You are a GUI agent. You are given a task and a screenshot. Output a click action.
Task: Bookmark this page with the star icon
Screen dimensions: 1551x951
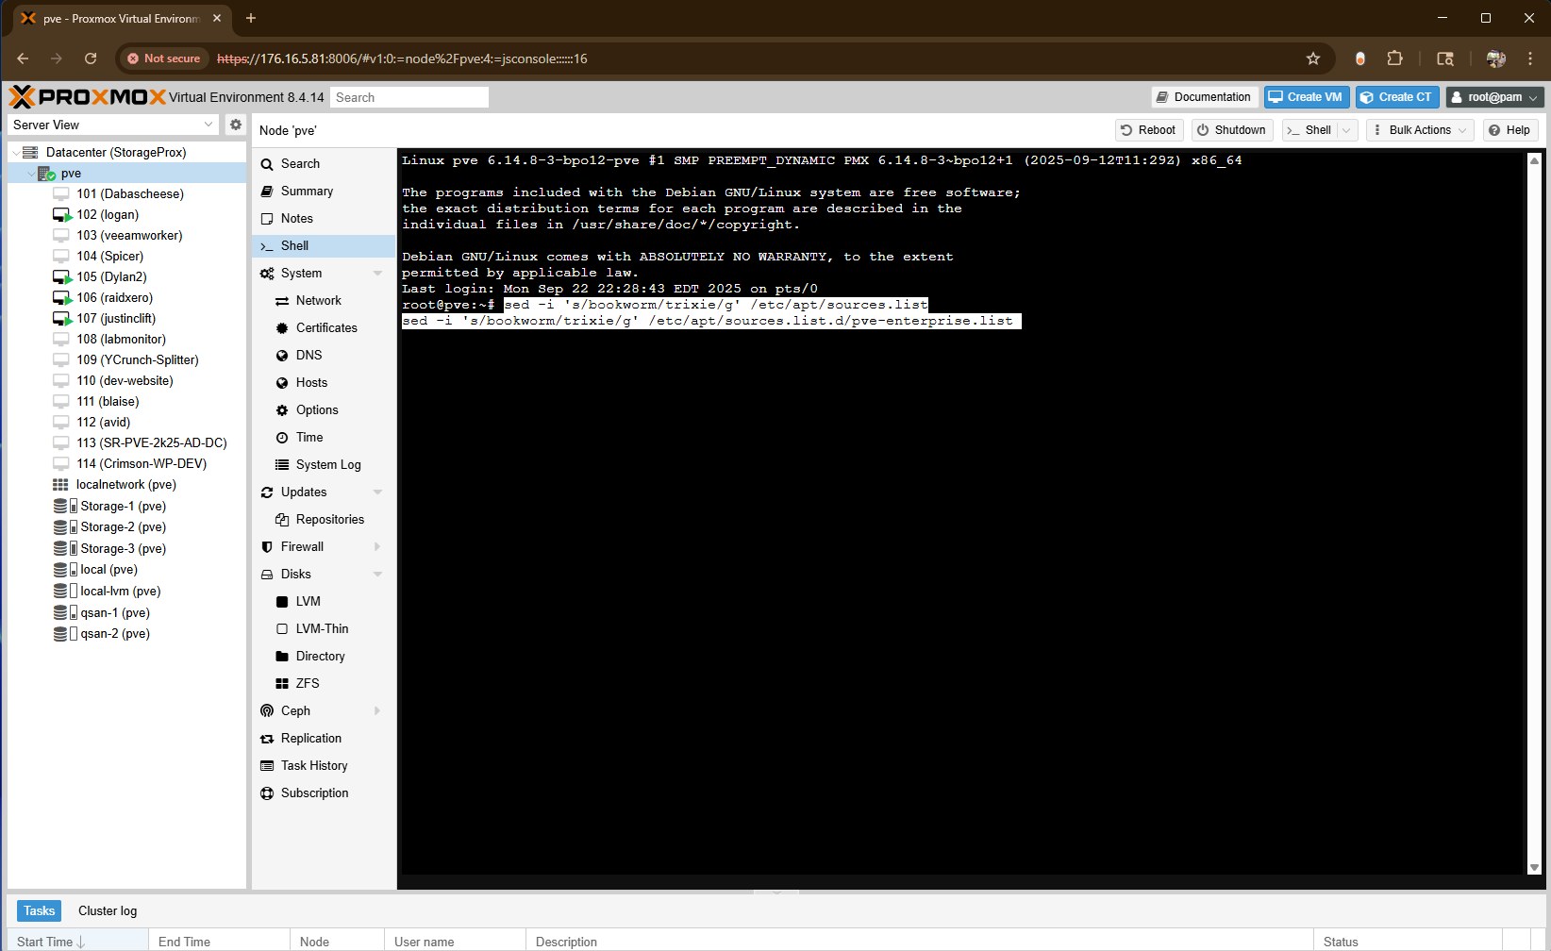pyautogui.click(x=1312, y=58)
